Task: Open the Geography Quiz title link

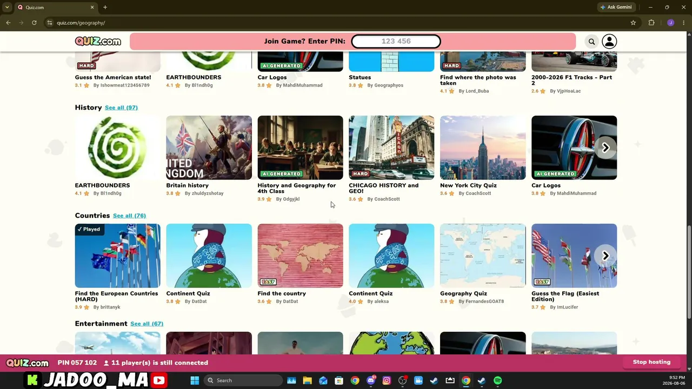Action: [x=463, y=293]
